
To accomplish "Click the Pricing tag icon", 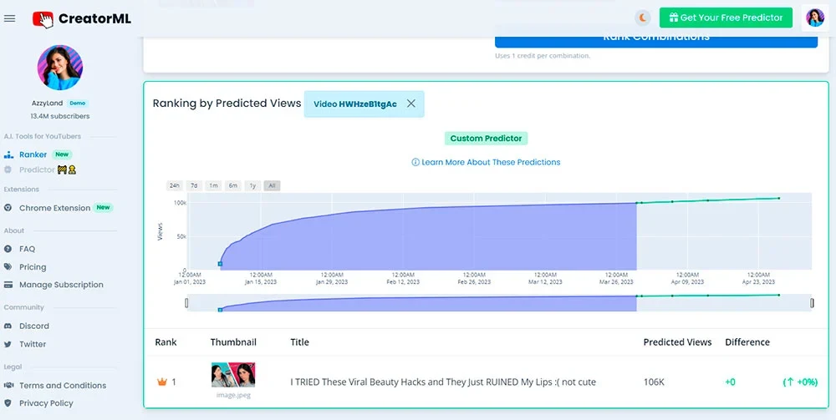I will click(x=8, y=266).
